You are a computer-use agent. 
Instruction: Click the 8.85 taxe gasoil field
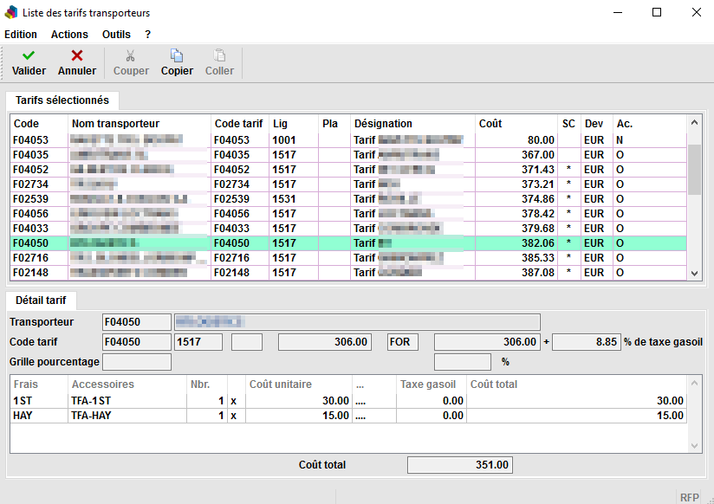586,342
